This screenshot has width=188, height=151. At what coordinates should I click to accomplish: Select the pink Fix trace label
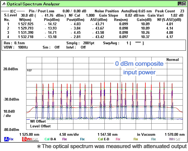coord(118,139)
